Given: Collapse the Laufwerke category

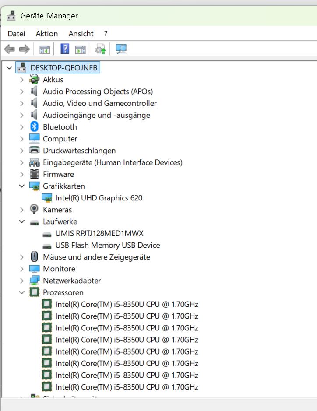Looking at the screenshot, I should coord(22,222).
